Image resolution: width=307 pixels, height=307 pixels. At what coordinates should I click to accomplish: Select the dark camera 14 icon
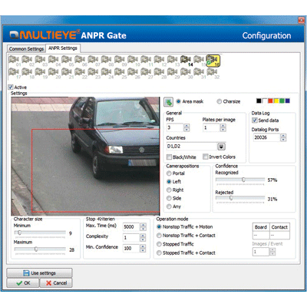coord(186,60)
